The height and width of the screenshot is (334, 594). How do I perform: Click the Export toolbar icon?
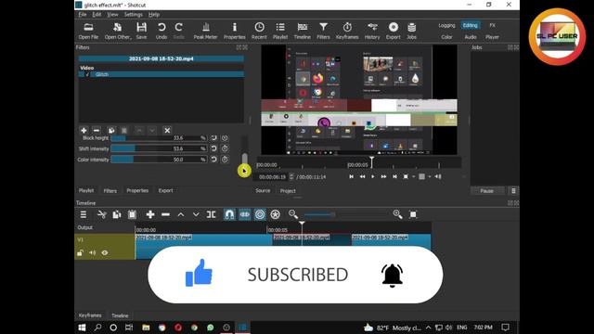(394, 31)
